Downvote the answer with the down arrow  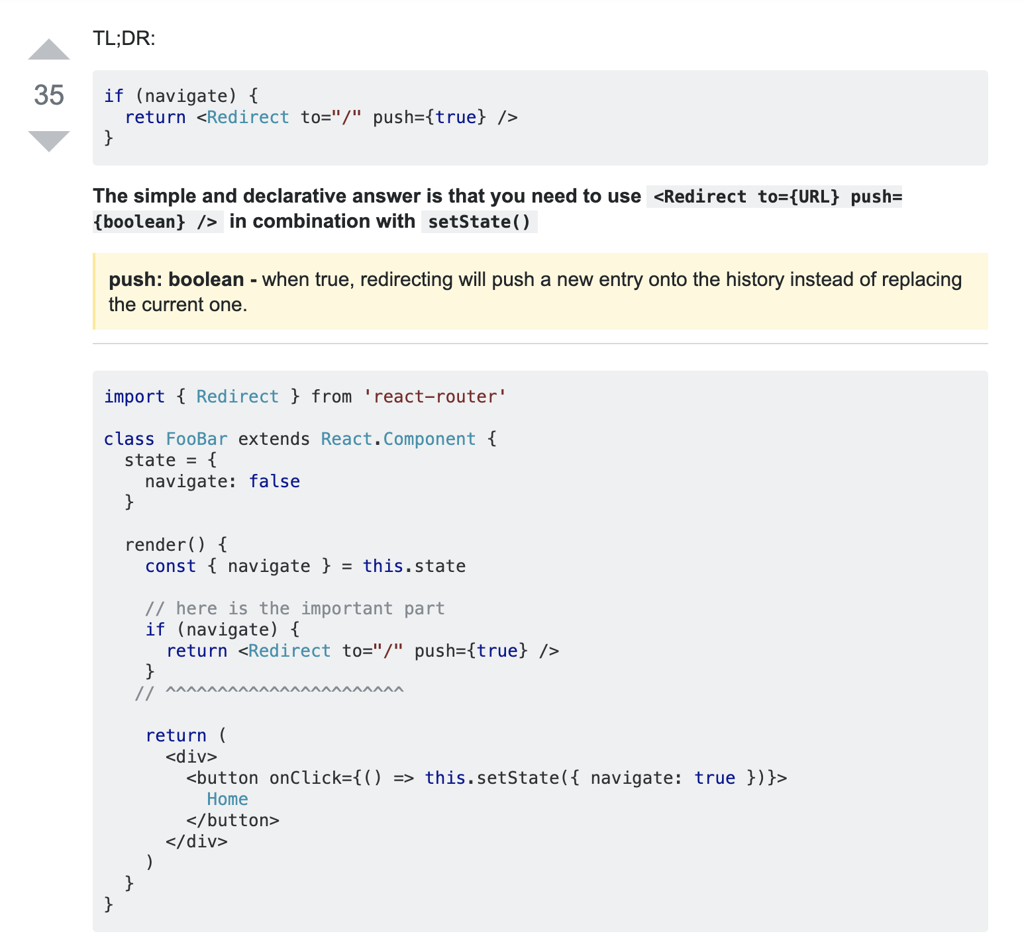(x=49, y=140)
